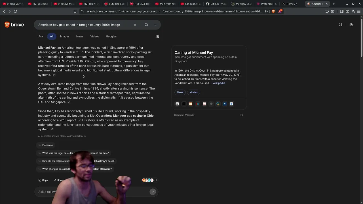Open the search filters icon beside Goggles
This screenshot has height=204, width=363.
(x=158, y=36)
